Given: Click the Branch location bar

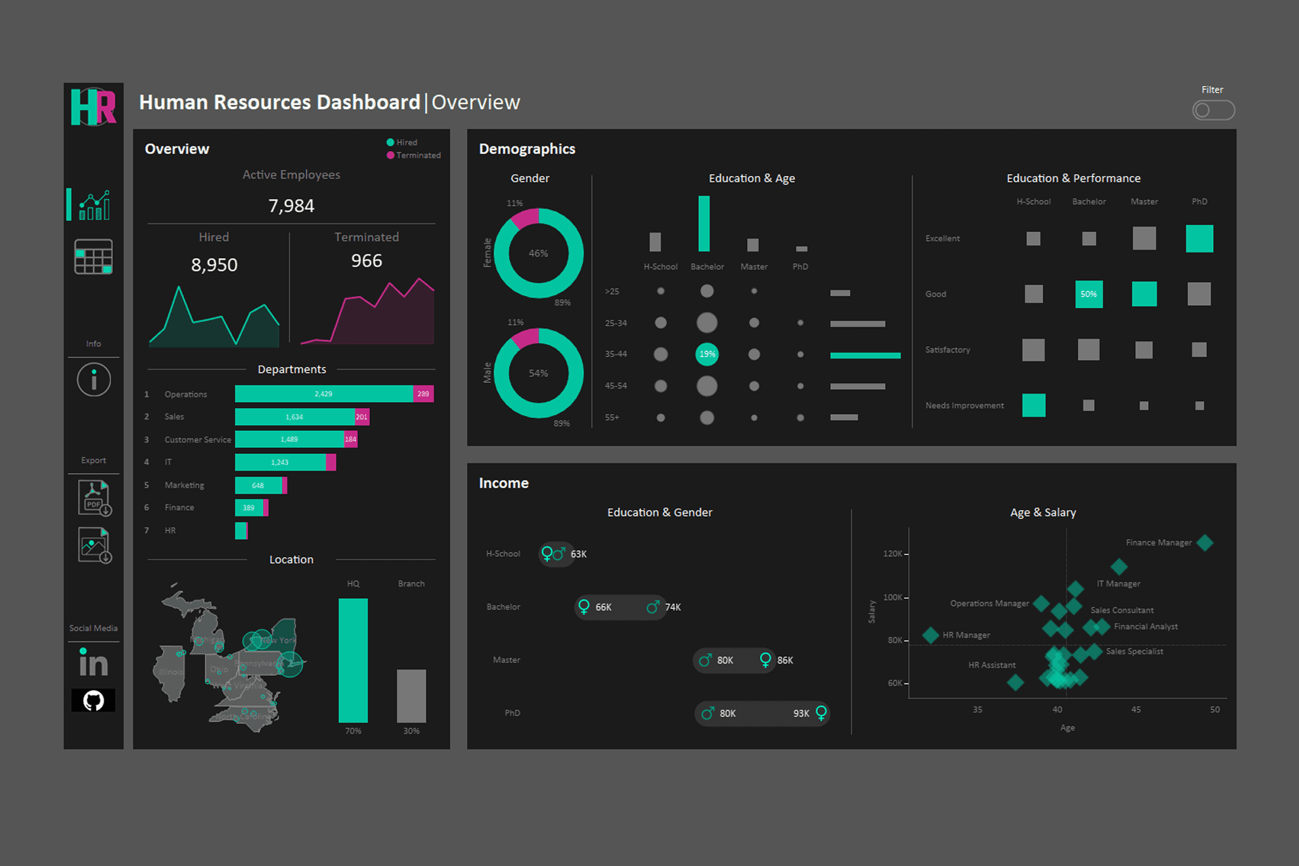Looking at the screenshot, I should (x=411, y=696).
